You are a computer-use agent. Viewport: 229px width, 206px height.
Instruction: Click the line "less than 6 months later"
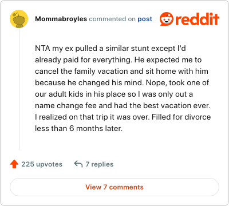coord(78,128)
